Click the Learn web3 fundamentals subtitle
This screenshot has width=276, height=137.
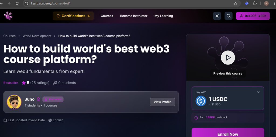44,72
